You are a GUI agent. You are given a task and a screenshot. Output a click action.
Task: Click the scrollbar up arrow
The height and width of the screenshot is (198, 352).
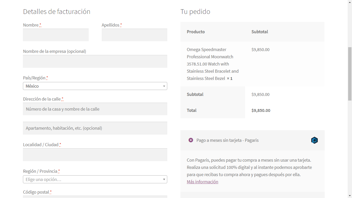point(350,2)
